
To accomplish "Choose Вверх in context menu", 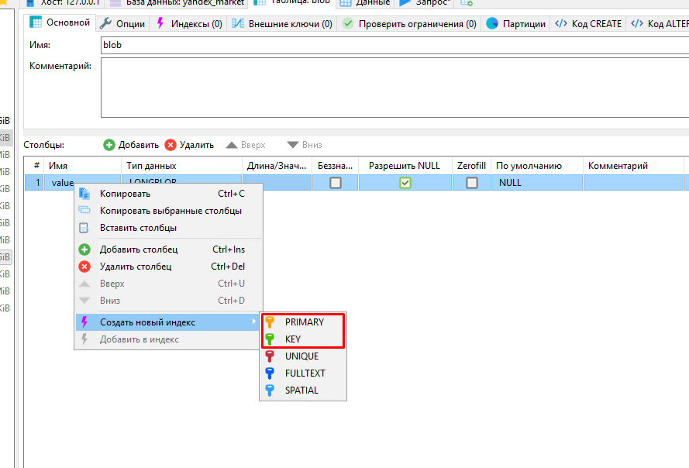I will tap(168, 284).
